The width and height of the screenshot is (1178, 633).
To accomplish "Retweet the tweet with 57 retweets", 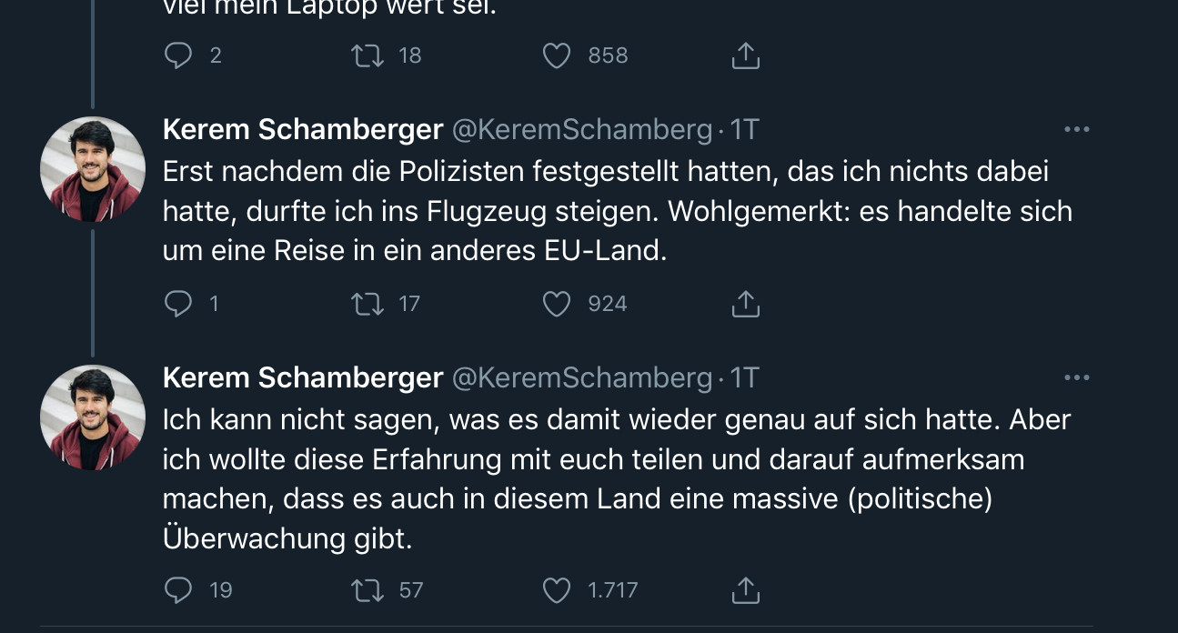I will pos(367,590).
